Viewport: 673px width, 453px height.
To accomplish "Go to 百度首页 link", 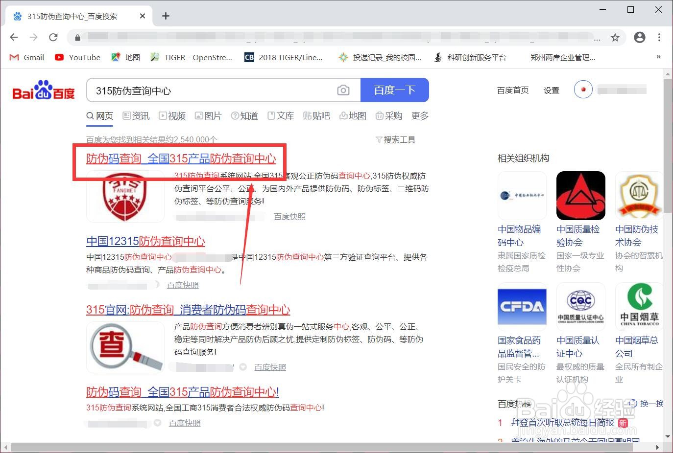I will [x=513, y=90].
